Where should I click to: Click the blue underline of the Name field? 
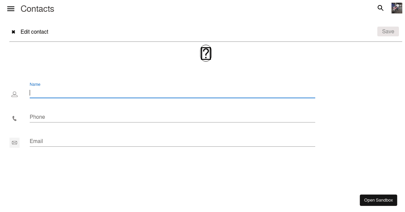coord(172,98)
